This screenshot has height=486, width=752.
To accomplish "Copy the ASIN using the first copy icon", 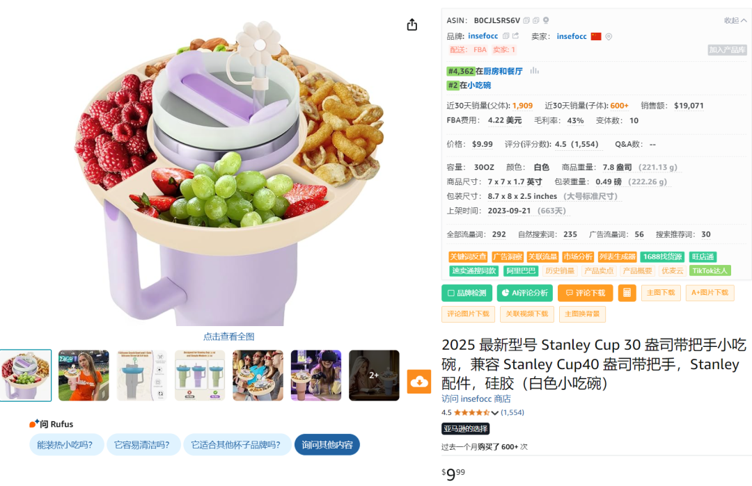I will click(x=526, y=21).
